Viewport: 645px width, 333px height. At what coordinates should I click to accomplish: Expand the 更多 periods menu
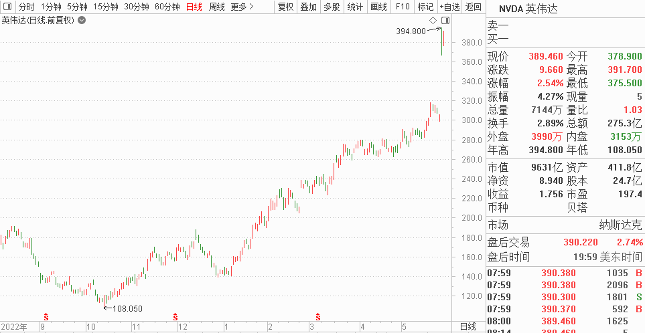[x=242, y=7]
